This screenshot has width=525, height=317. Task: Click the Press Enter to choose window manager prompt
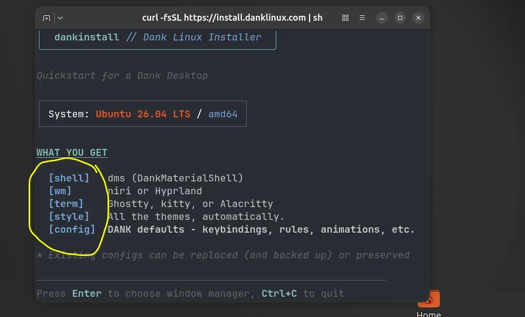click(x=147, y=294)
